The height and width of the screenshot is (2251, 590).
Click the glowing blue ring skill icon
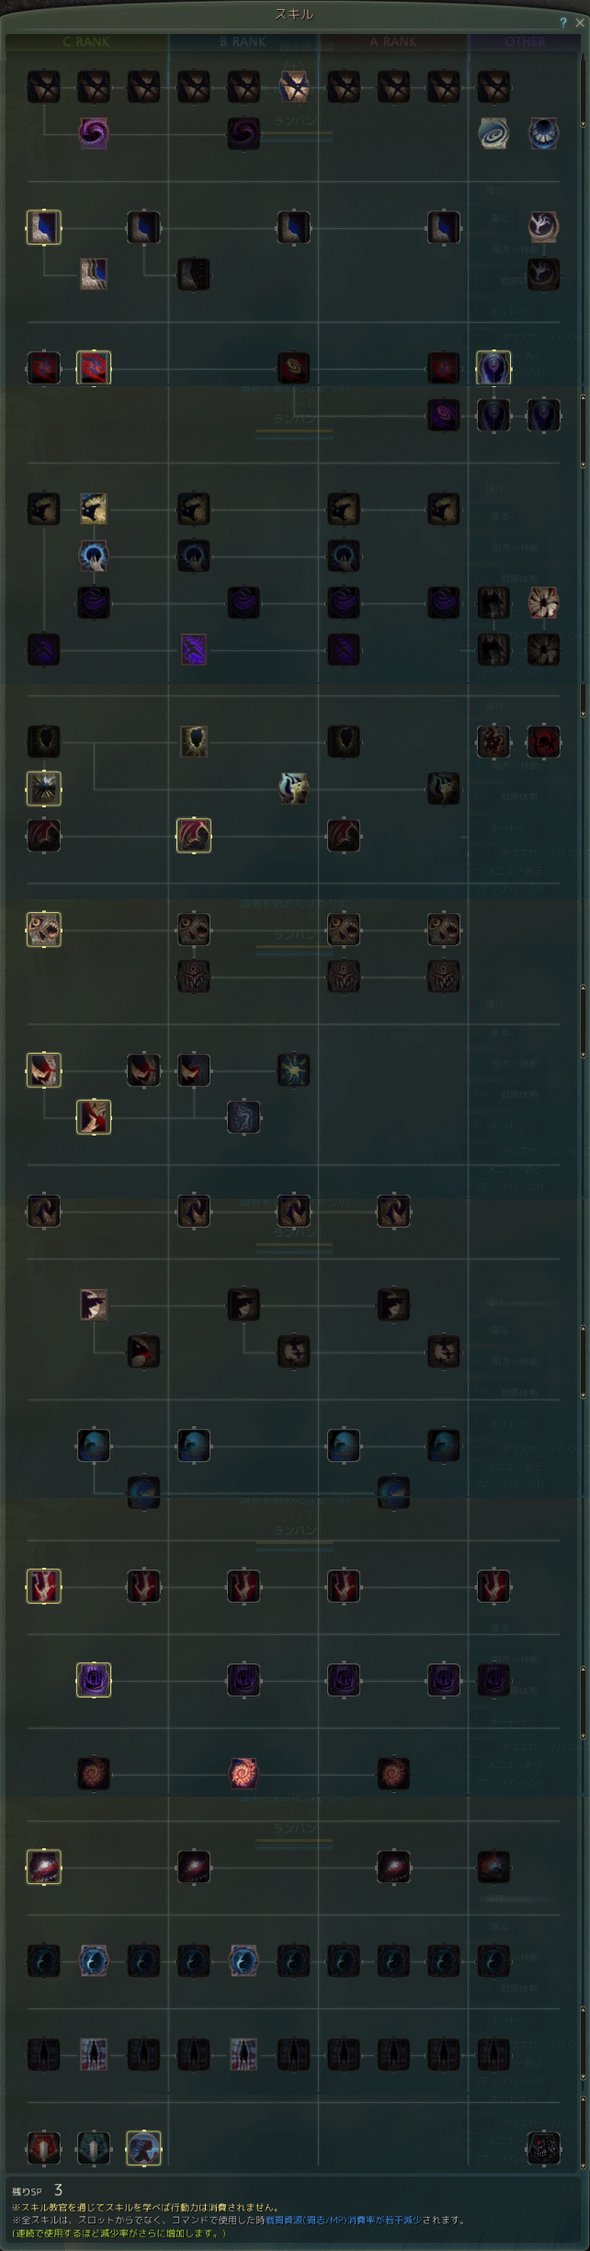94,555
